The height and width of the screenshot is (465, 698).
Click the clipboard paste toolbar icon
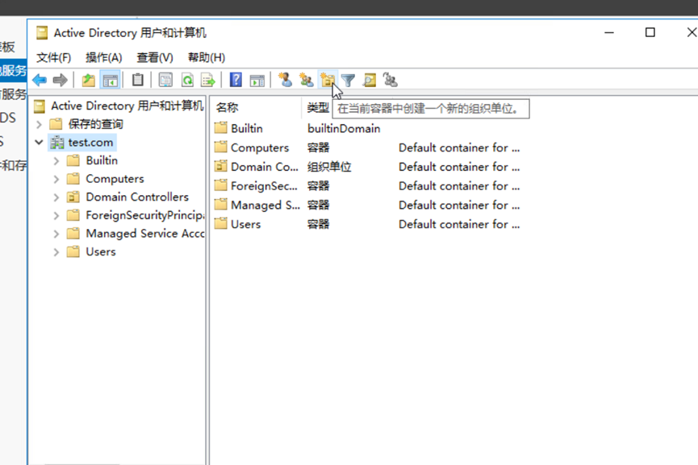coord(137,80)
